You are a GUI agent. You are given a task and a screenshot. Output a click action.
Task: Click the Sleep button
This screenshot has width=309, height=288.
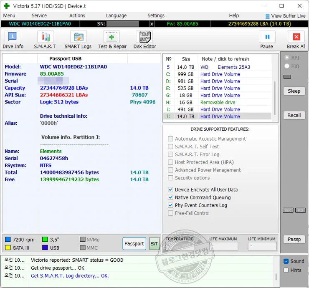(294, 91)
